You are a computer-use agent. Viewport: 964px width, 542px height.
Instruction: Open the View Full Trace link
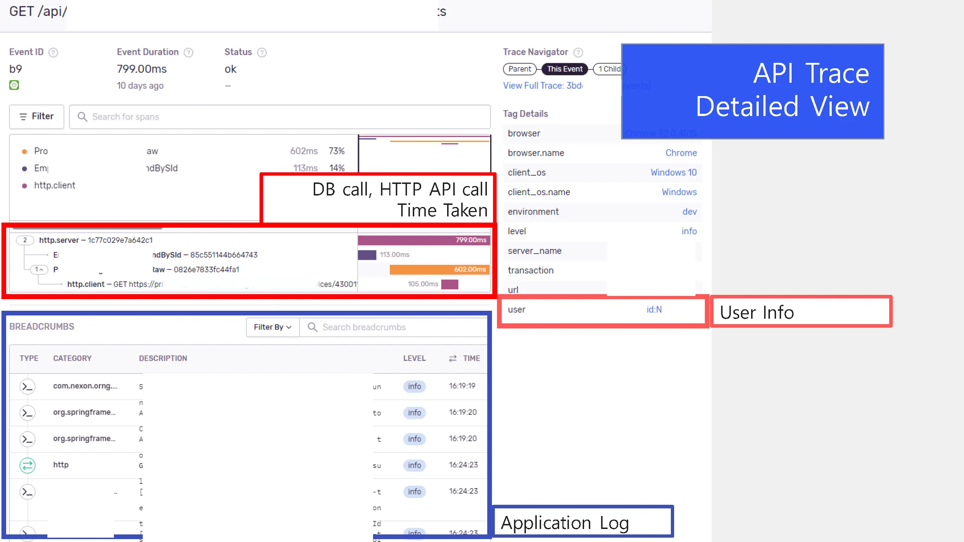pos(542,86)
